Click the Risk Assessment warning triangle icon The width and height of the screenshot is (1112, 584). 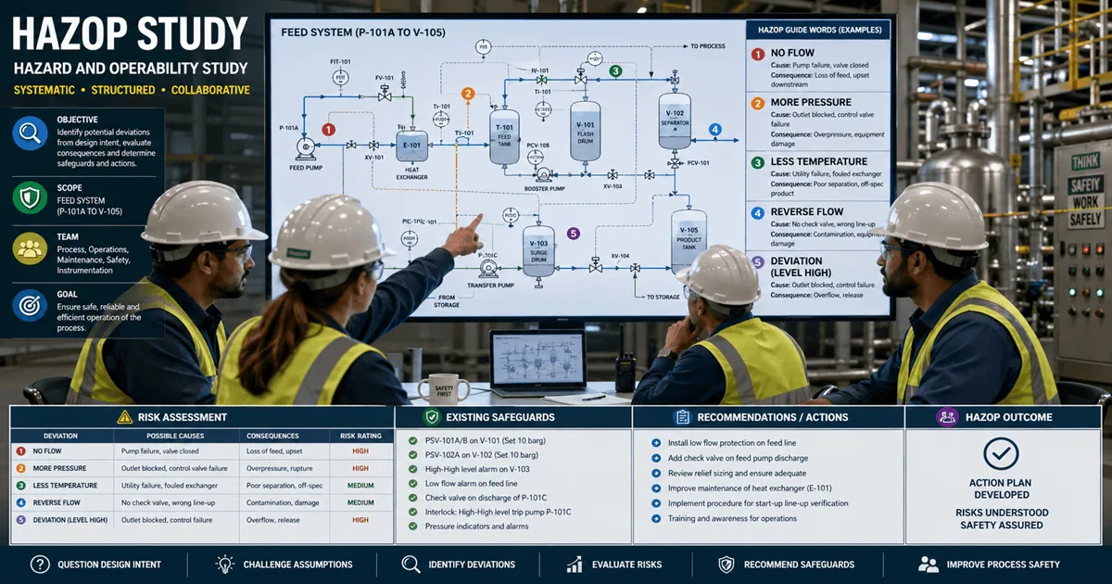pyautogui.click(x=124, y=417)
